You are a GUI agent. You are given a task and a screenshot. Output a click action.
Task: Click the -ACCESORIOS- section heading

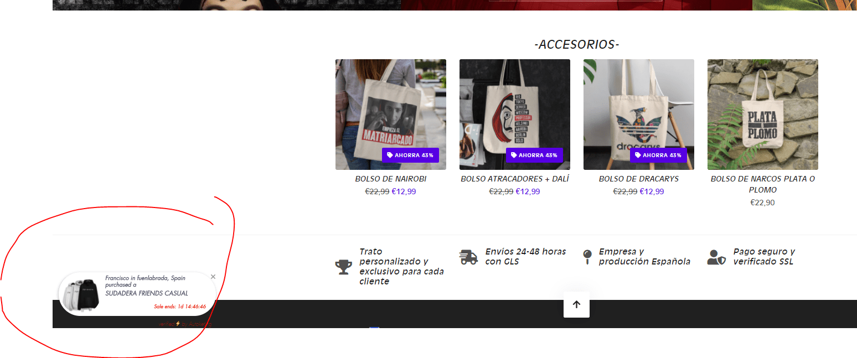coord(577,44)
